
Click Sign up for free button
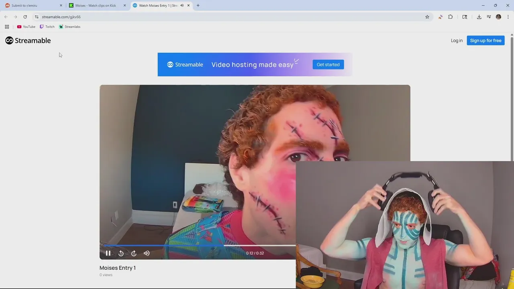pos(485,41)
